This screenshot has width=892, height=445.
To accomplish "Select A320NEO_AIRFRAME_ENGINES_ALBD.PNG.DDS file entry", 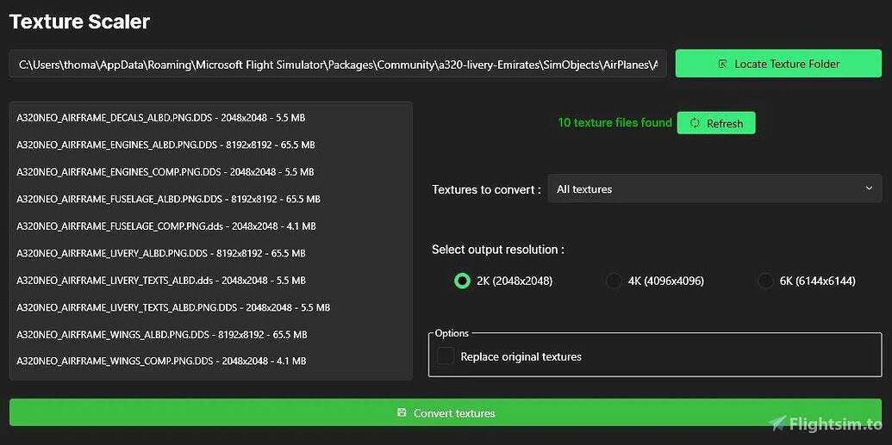I will click(210, 145).
